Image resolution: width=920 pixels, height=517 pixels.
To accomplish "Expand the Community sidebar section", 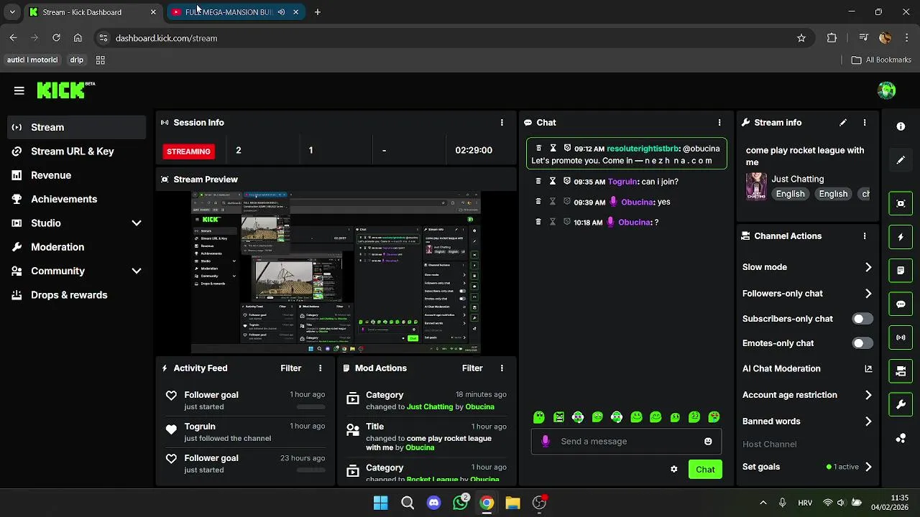I will click(137, 271).
